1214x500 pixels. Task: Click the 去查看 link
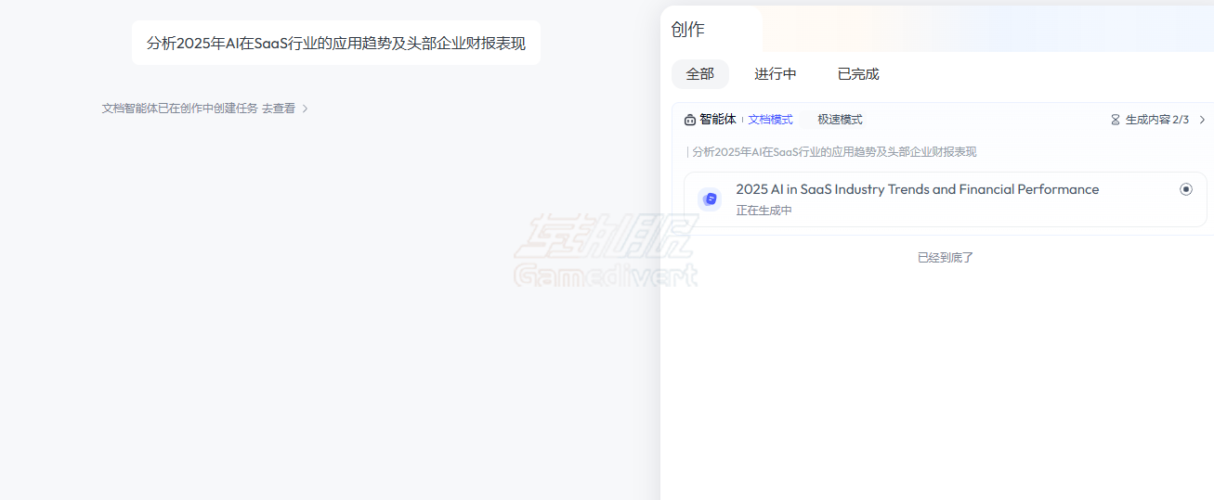279,109
